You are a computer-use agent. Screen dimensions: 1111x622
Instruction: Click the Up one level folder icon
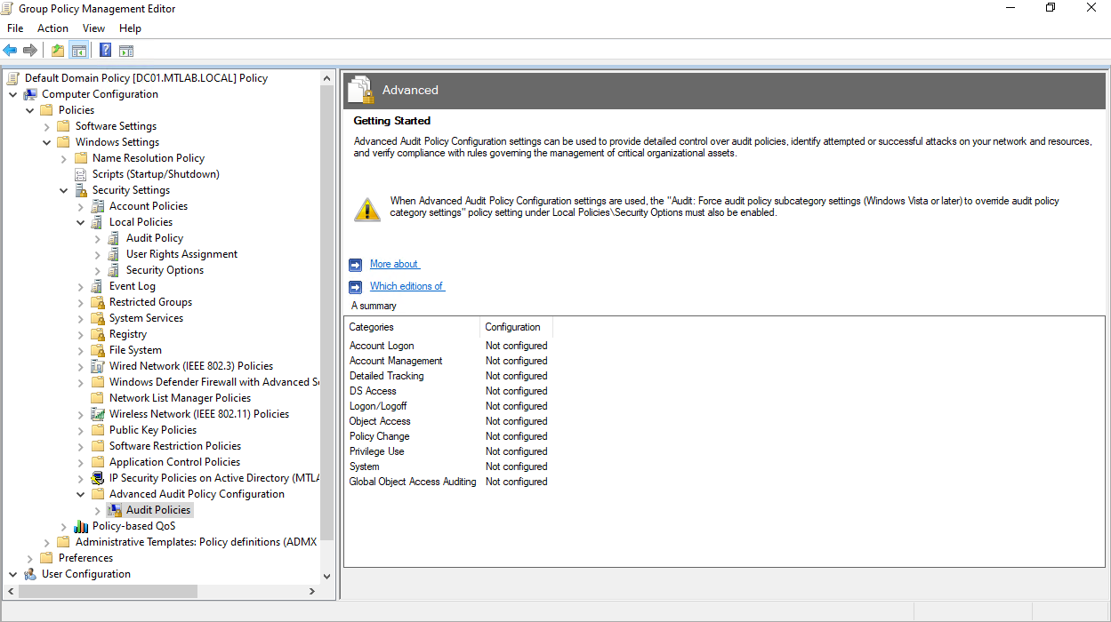point(58,51)
